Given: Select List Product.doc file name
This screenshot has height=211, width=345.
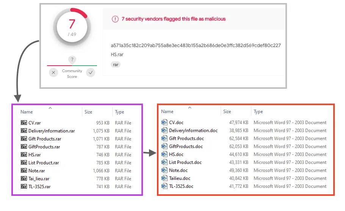Looking at the screenshot, I should coord(185,162).
